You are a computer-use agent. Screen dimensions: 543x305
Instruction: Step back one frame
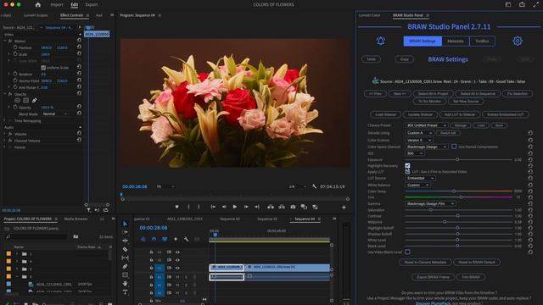click(x=224, y=207)
